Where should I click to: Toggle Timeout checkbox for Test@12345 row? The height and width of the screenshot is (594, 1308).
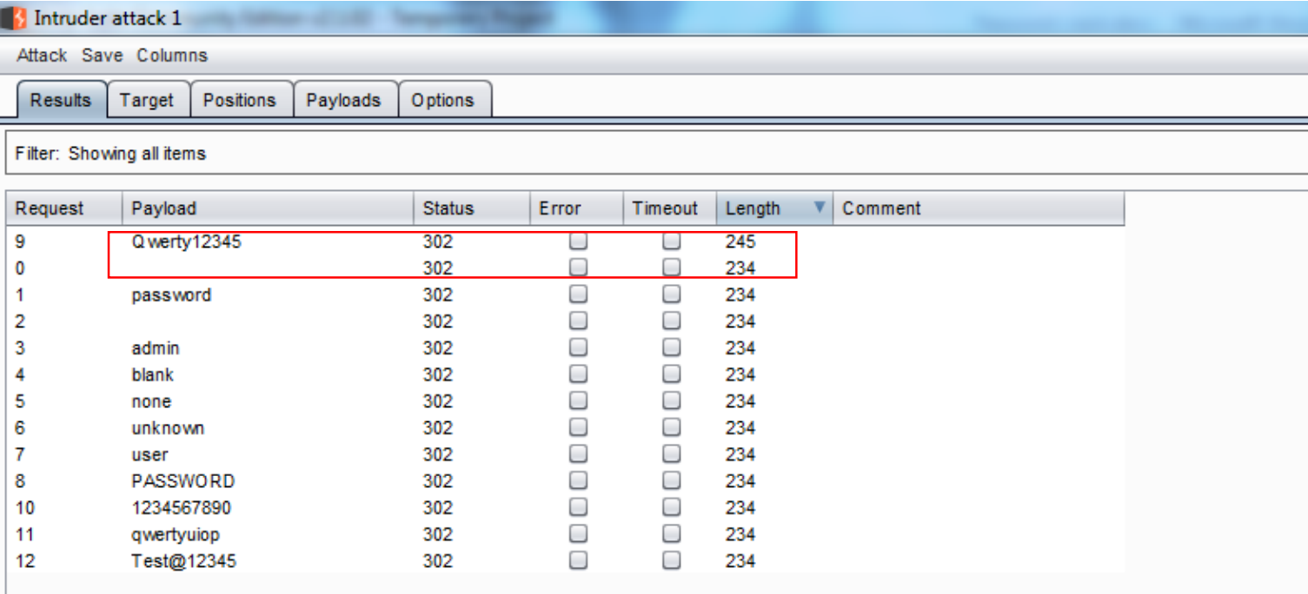pos(671,561)
